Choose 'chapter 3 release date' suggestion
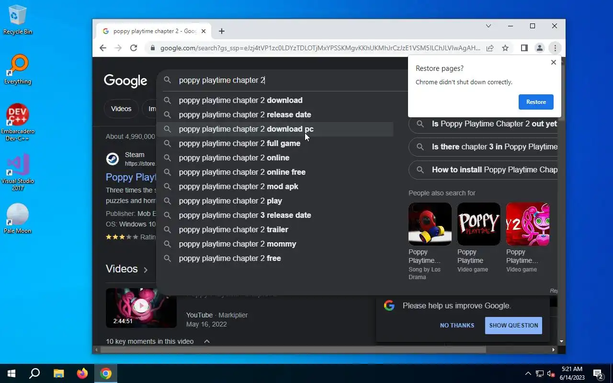Screen dimensions: 613x383 (x=275, y=215)
